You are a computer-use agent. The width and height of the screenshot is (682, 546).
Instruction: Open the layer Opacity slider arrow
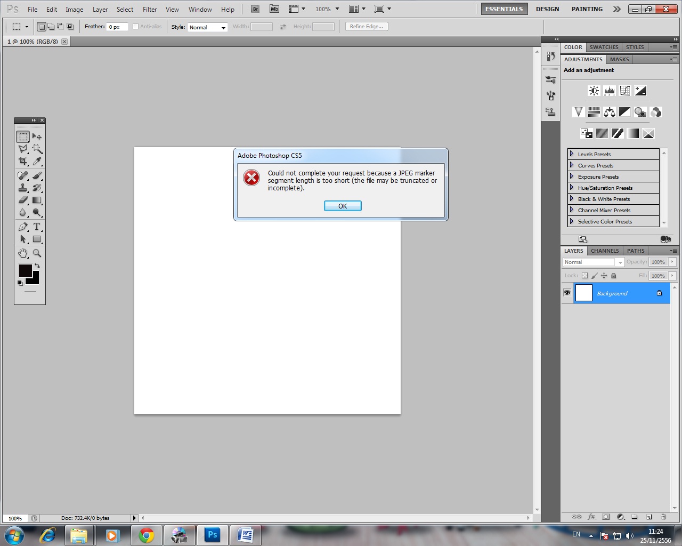click(672, 262)
